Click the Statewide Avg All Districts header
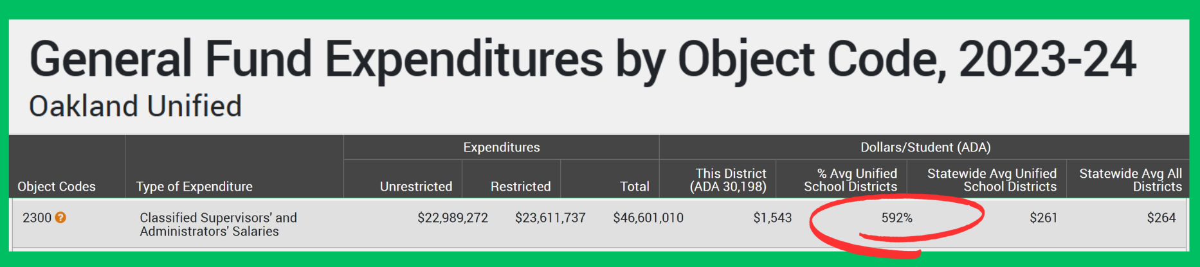Image resolution: width=1200 pixels, height=267 pixels. tap(1130, 180)
